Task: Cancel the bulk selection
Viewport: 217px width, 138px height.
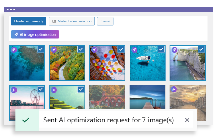Action: click(105, 21)
